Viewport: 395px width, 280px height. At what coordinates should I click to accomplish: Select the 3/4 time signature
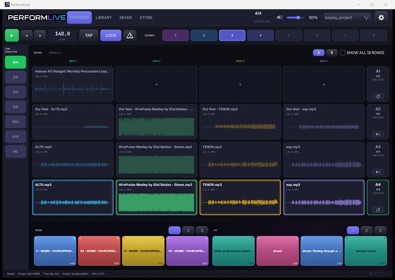(15, 92)
